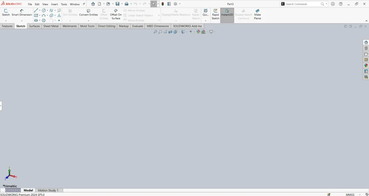
Task: Select the Straight Slot tool
Action: coord(36,21)
